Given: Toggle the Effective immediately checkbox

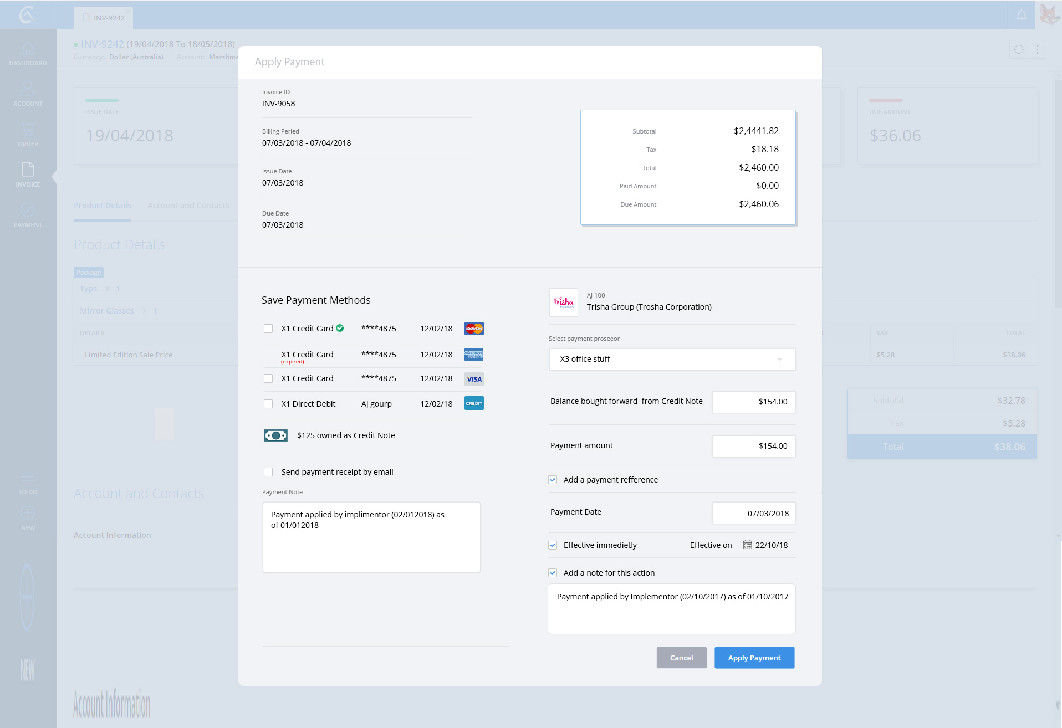Looking at the screenshot, I should (553, 545).
